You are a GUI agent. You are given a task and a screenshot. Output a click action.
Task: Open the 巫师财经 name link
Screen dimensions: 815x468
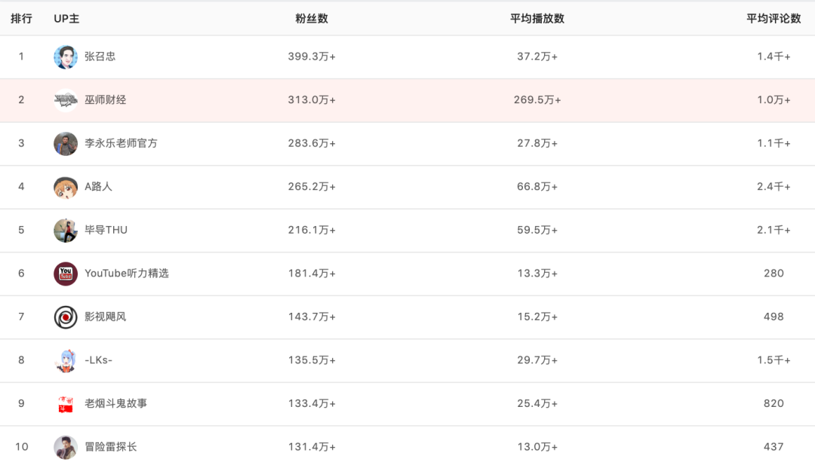[x=106, y=99]
